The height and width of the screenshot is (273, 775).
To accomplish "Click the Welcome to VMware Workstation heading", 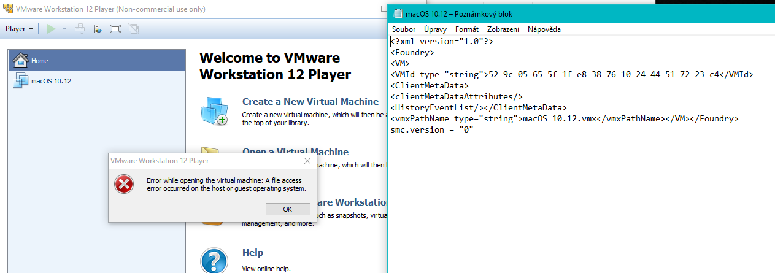I will [x=276, y=66].
